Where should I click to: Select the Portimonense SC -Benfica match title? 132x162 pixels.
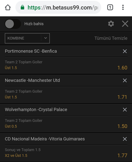[31, 51]
